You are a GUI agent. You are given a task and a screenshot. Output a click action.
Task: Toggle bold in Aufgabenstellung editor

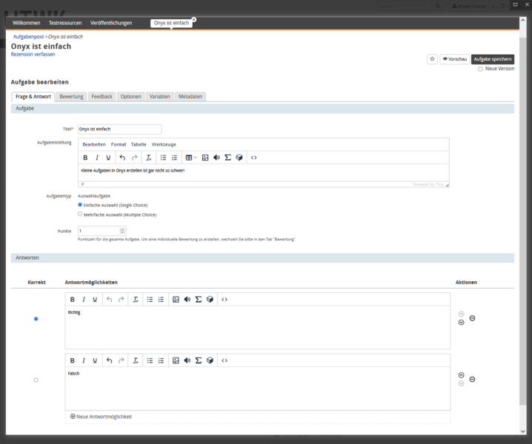click(85, 158)
